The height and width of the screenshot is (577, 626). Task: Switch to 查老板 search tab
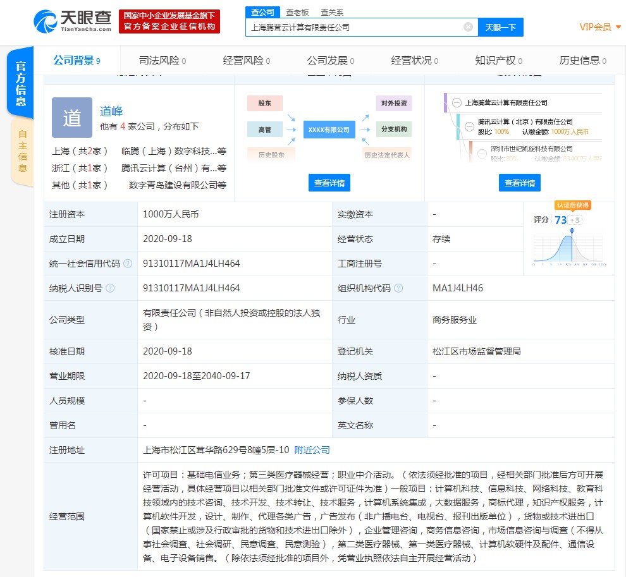(x=297, y=13)
